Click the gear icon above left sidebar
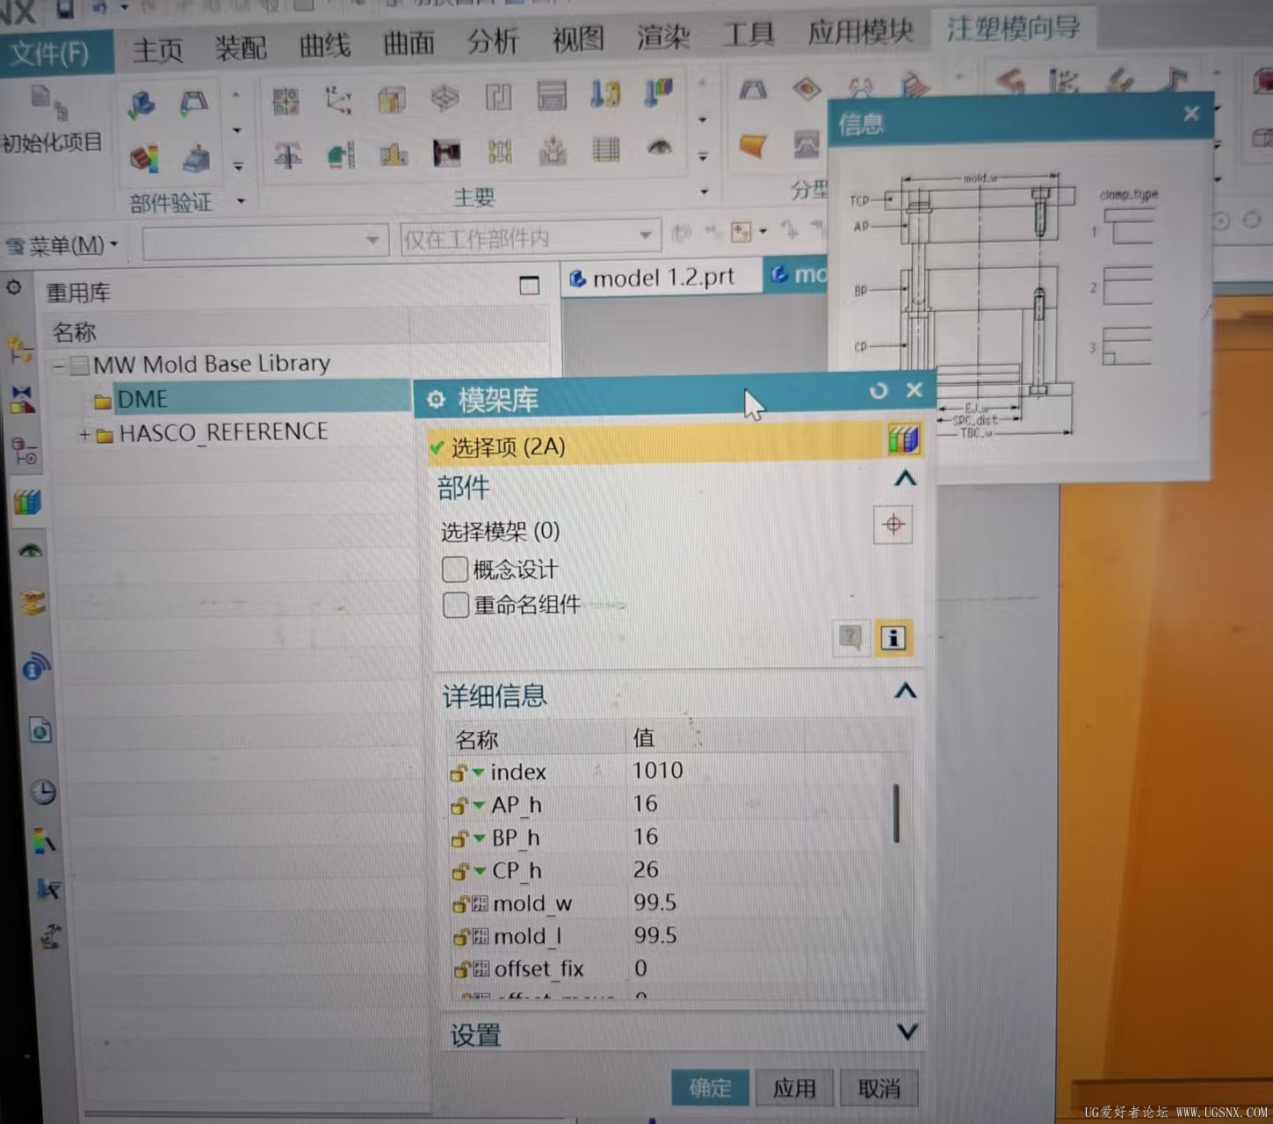Image resolution: width=1273 pixels, height=1124 pixels. click(x=14, y=287)
